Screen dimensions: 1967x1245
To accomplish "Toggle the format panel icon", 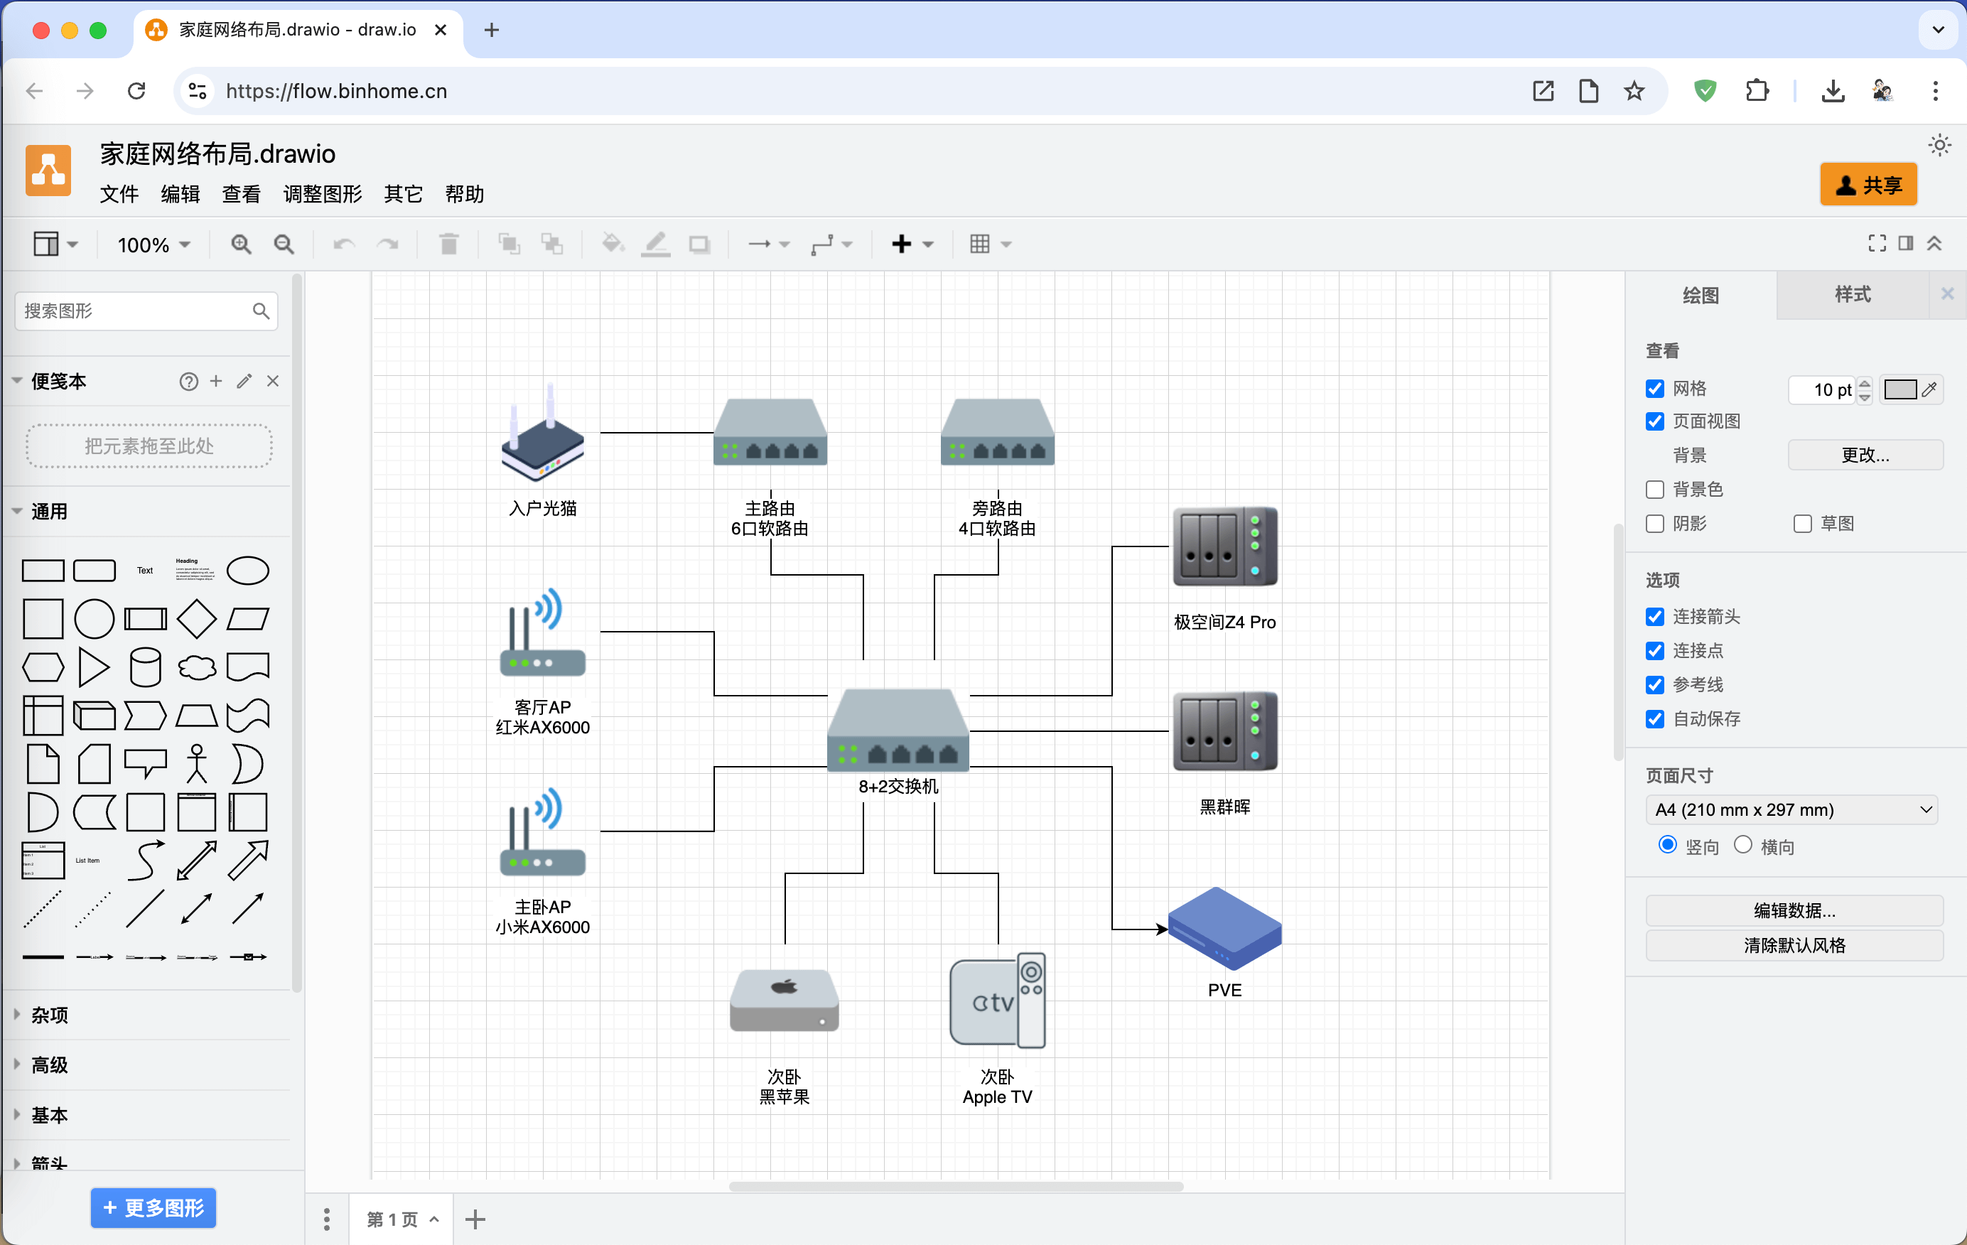I will [x=1906, y=244].
